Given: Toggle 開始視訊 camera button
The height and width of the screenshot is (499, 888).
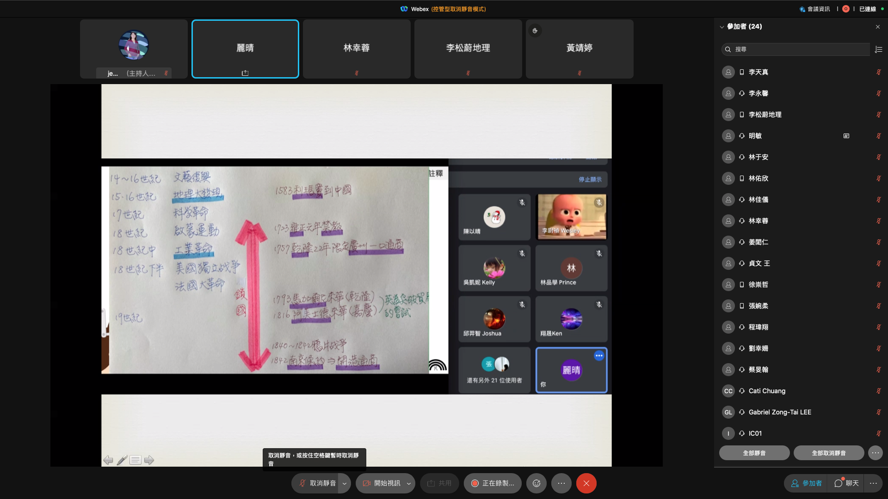Looking at the screenshot, I should 382,483.
